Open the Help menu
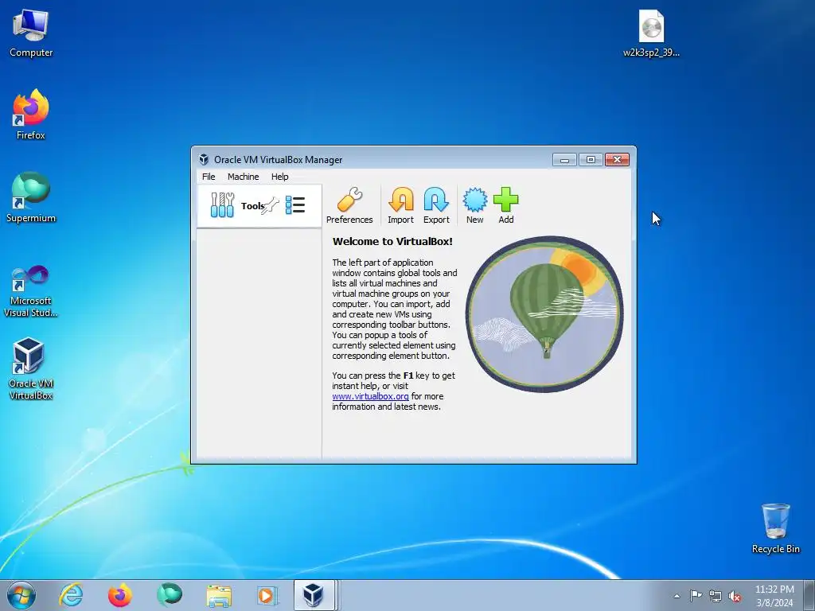Image resolution: width=815 pixels, height=611 pixels. [x=279, y=177]
